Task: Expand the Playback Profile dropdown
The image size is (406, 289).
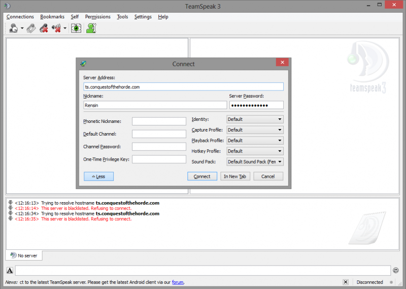Action: coord(255,141)
